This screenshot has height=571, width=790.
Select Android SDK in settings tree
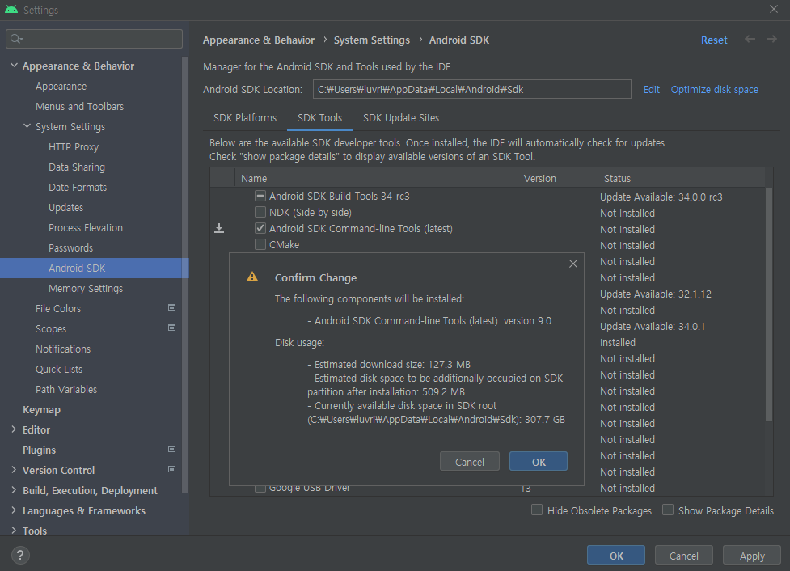point(95,269)
